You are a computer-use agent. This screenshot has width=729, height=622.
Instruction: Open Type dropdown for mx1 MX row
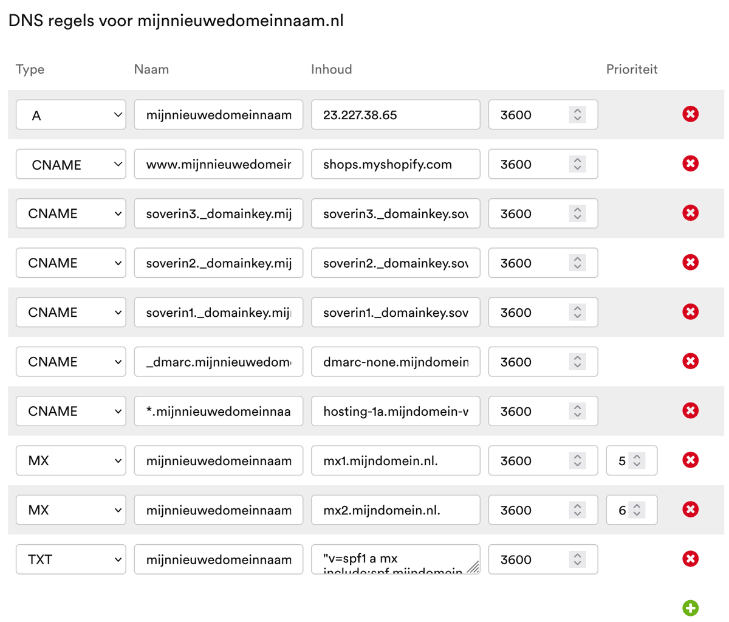coord(70,460)
